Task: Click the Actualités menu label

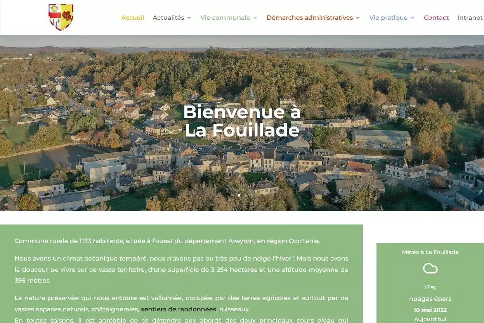Action: (168, 17)
